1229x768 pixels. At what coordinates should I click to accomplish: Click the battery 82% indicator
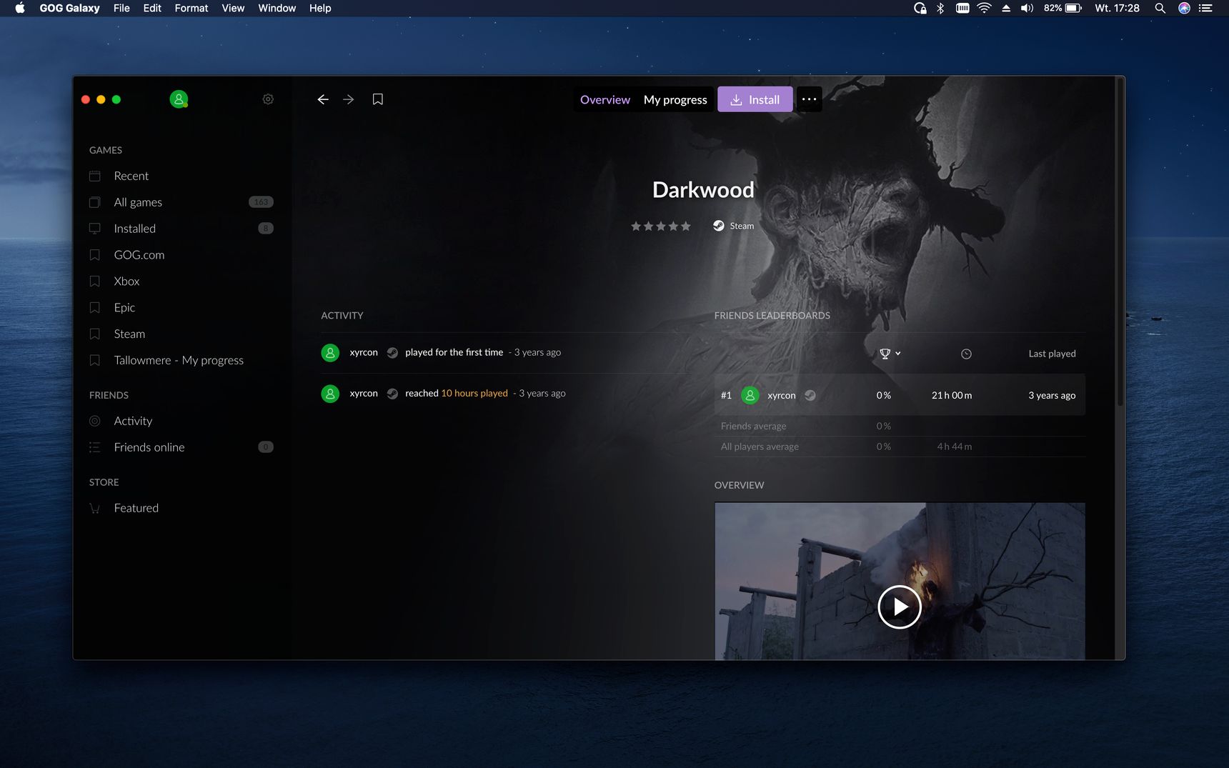(x=1063, y=8)
